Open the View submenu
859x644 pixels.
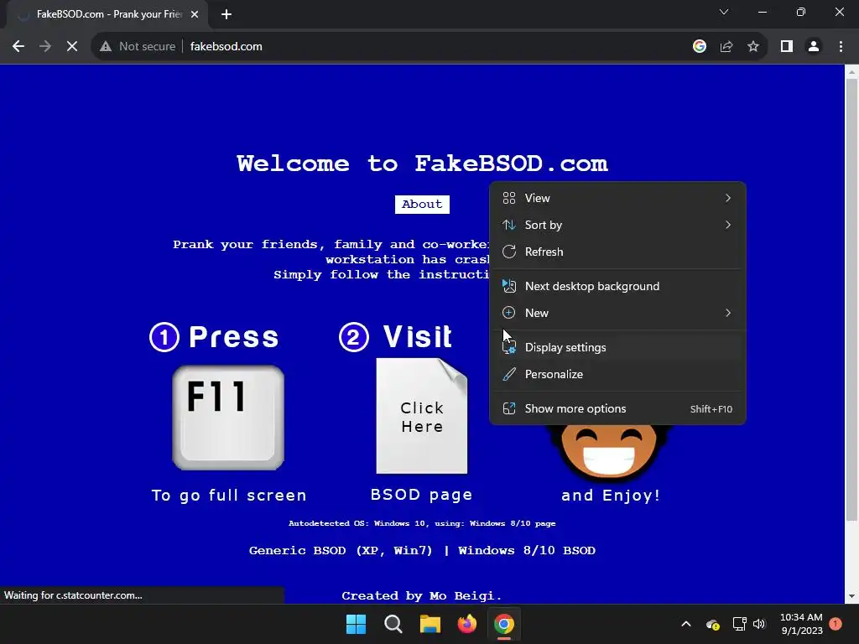coord(617,198)
